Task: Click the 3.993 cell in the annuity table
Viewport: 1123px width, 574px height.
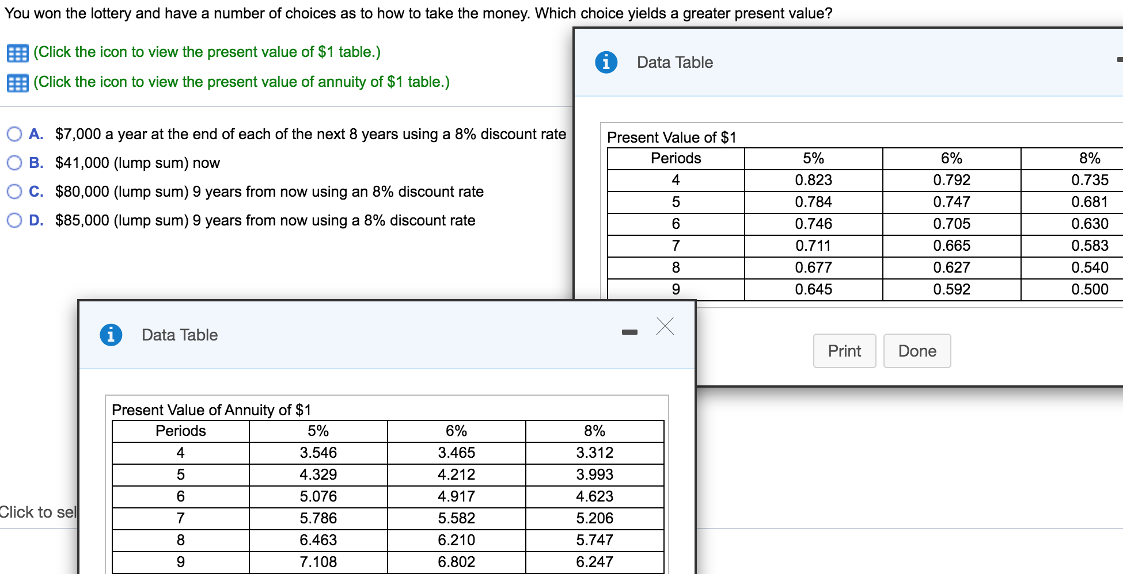Action: pyautogui.click(x=595, y=474)
